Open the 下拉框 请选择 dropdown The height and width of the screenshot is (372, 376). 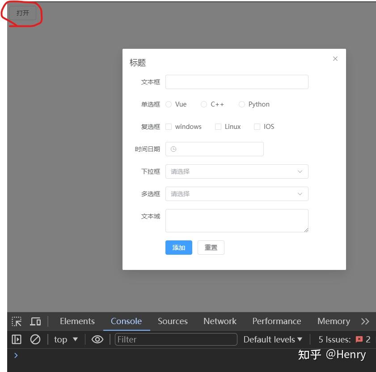(x=237, y=171)
